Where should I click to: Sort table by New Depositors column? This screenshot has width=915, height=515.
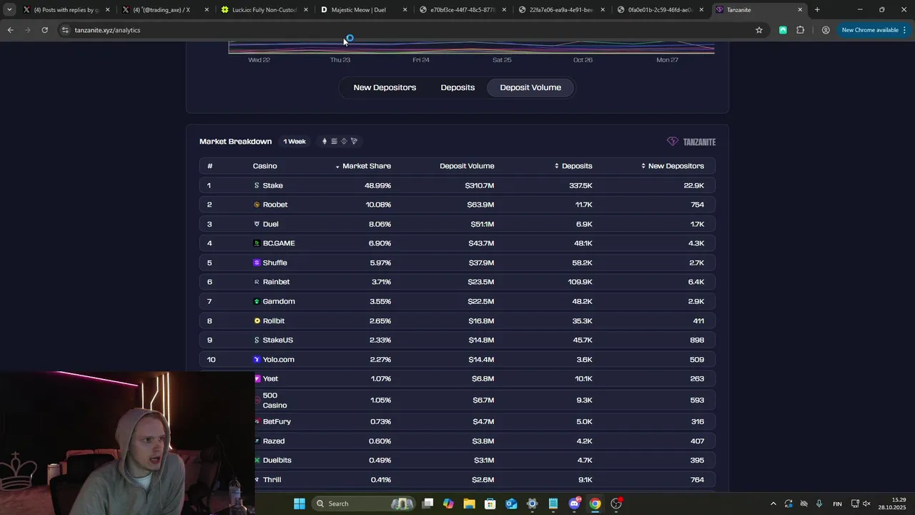point(673,166)
